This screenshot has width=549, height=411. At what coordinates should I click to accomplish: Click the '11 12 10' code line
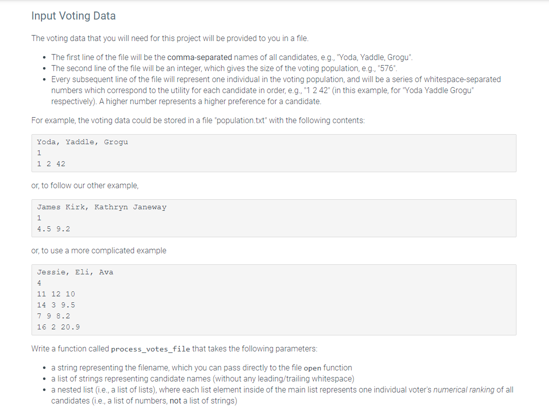(56, 294)
